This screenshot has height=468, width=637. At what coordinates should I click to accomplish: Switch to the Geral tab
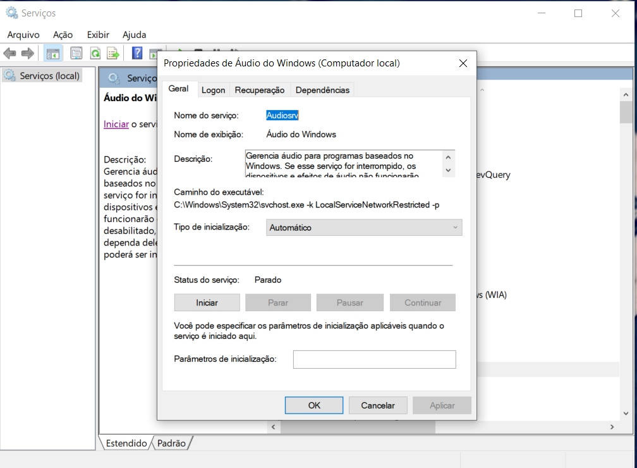pyautogui.click(x=178, y=89)
